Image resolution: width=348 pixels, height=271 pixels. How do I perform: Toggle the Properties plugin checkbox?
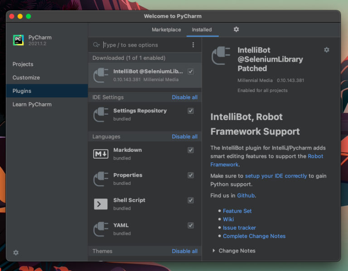pyautogui.click(x=191, y=175)
